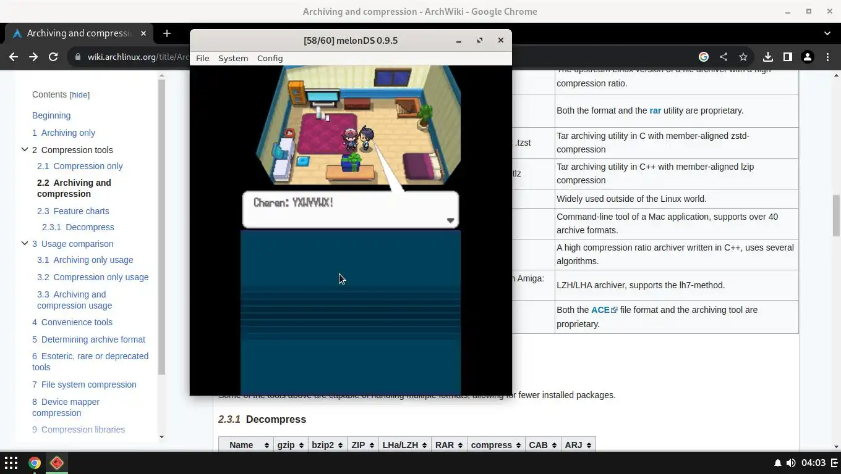Viewport: 841px width, 474px height.
Task: Advance the Cheren dialogue arrow in game
Action: pos(450,220)
